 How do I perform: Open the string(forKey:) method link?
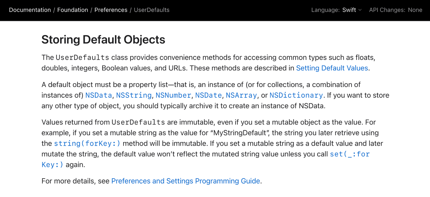(87, 144)
